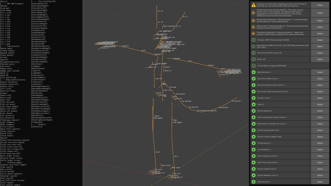Click star icon beside Mesh Particle Total Max Poly Count
Image resolution: width=331 pixels, height=186 pixels.
pyautogui.click(x=254, y=124)
